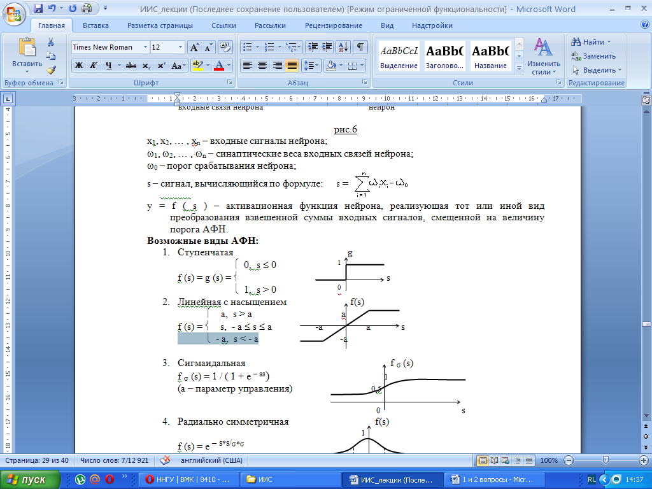Apply the text highlight color
The width and height of the screenshot is (652, 489).
(197, 66)
